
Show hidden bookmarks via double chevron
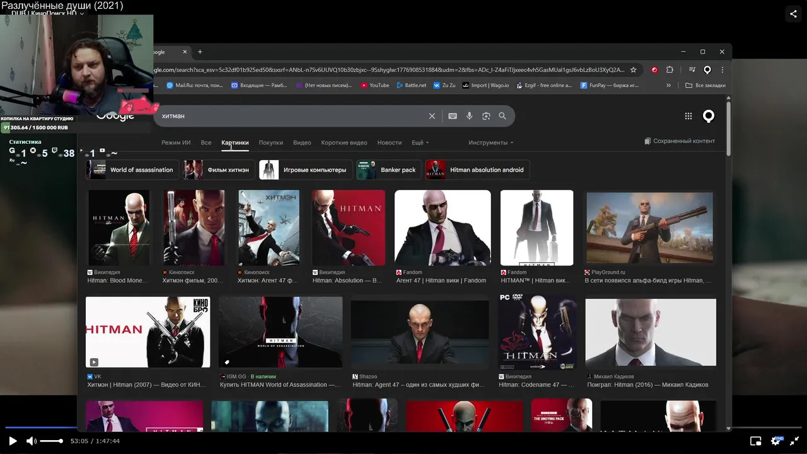[x=669, y=85]
